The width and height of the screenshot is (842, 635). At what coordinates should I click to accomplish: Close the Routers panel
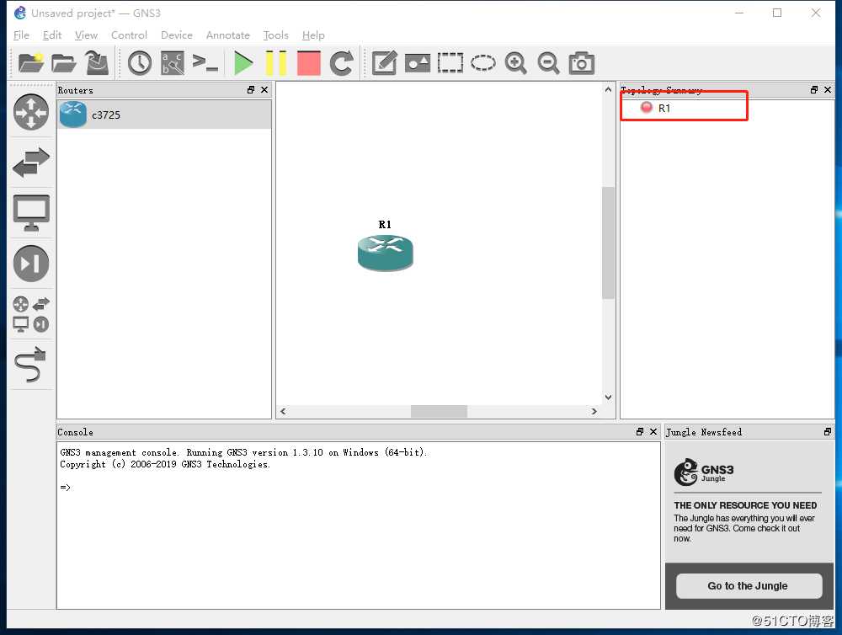264,90
